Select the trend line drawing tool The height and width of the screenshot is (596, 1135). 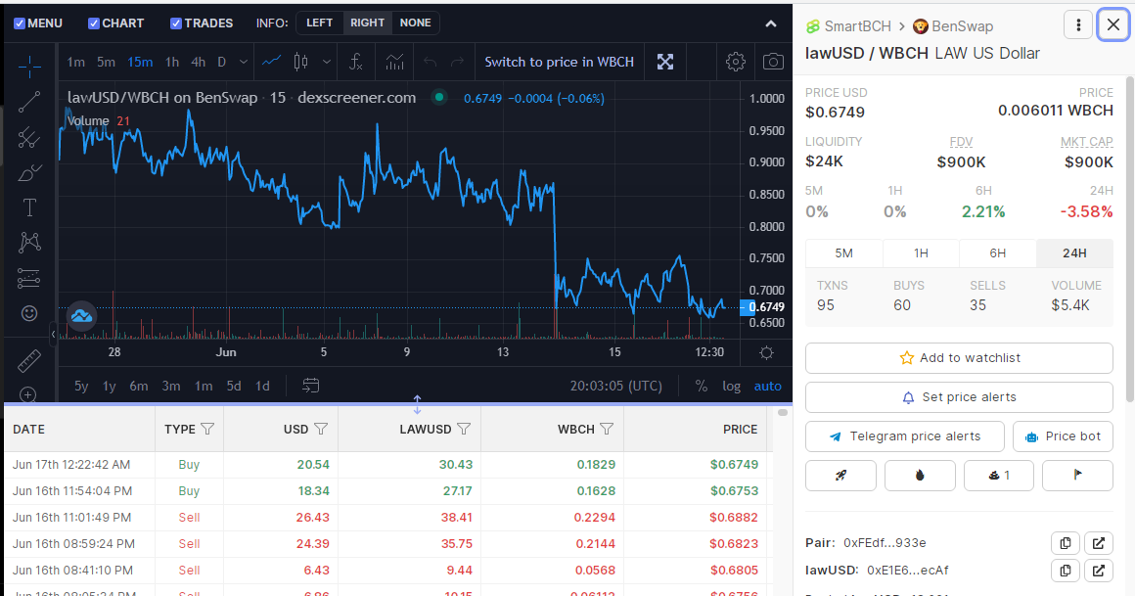[x=29, y=102]
